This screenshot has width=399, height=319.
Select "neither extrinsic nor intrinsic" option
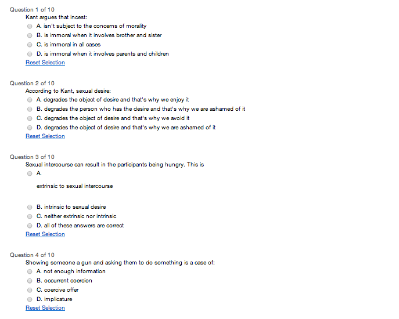tap(30, 216)
